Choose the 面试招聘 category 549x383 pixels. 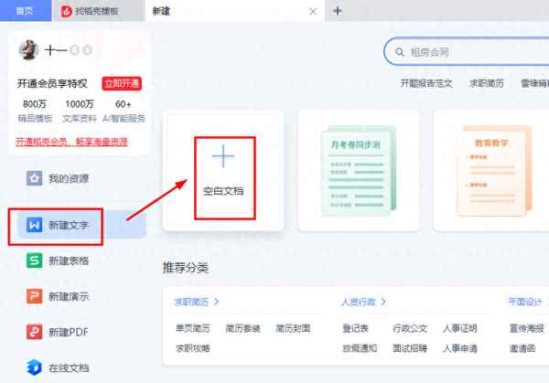tap(410, 348)
